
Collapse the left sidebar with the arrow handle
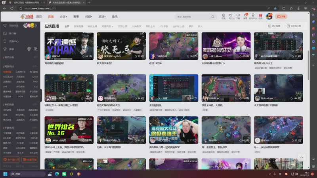tap(40, 96)
